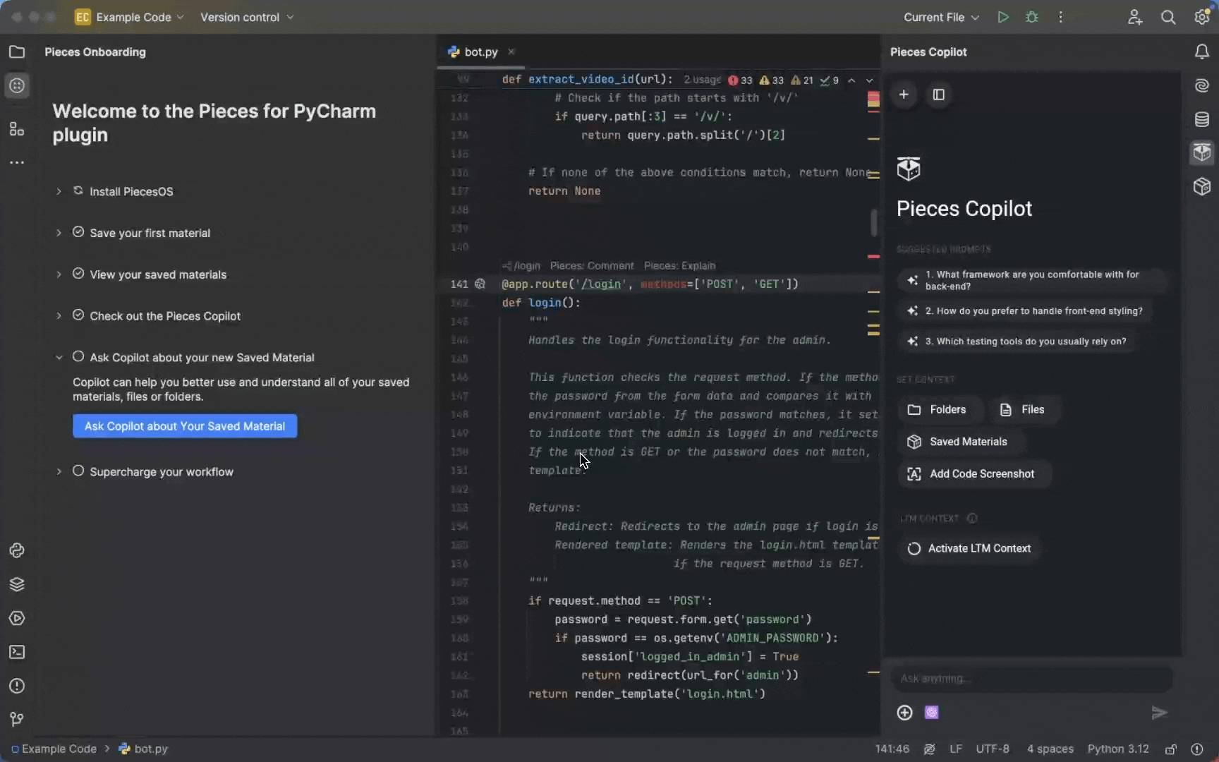The height and width of the screenshot is (762, 1219).
Task: Click Ask Copilot about Your Saved Material button
Action: click(x=185, y=426)
